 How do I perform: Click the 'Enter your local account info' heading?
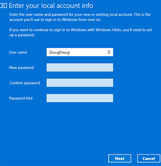51,6
